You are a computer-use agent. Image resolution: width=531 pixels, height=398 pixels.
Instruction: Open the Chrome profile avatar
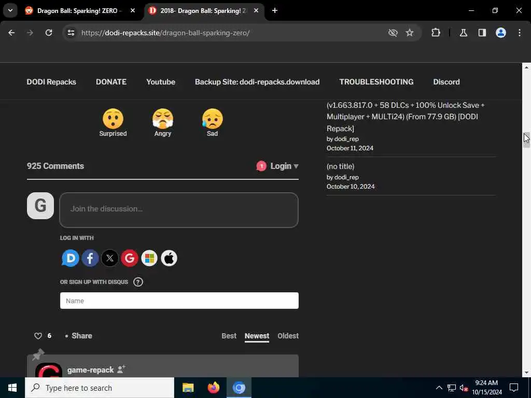[x=501, y=33]
